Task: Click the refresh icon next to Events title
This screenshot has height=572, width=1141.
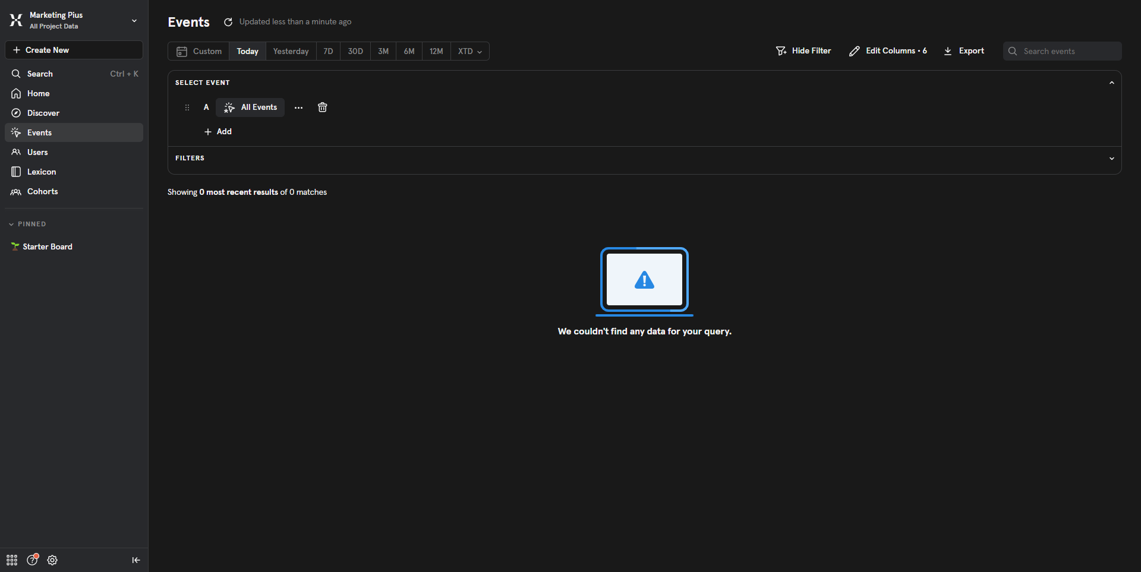Action: pos(228,22)
